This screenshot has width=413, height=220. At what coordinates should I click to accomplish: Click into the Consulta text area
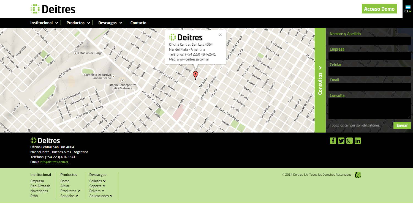pyautogui.click(x=369, y=108)
